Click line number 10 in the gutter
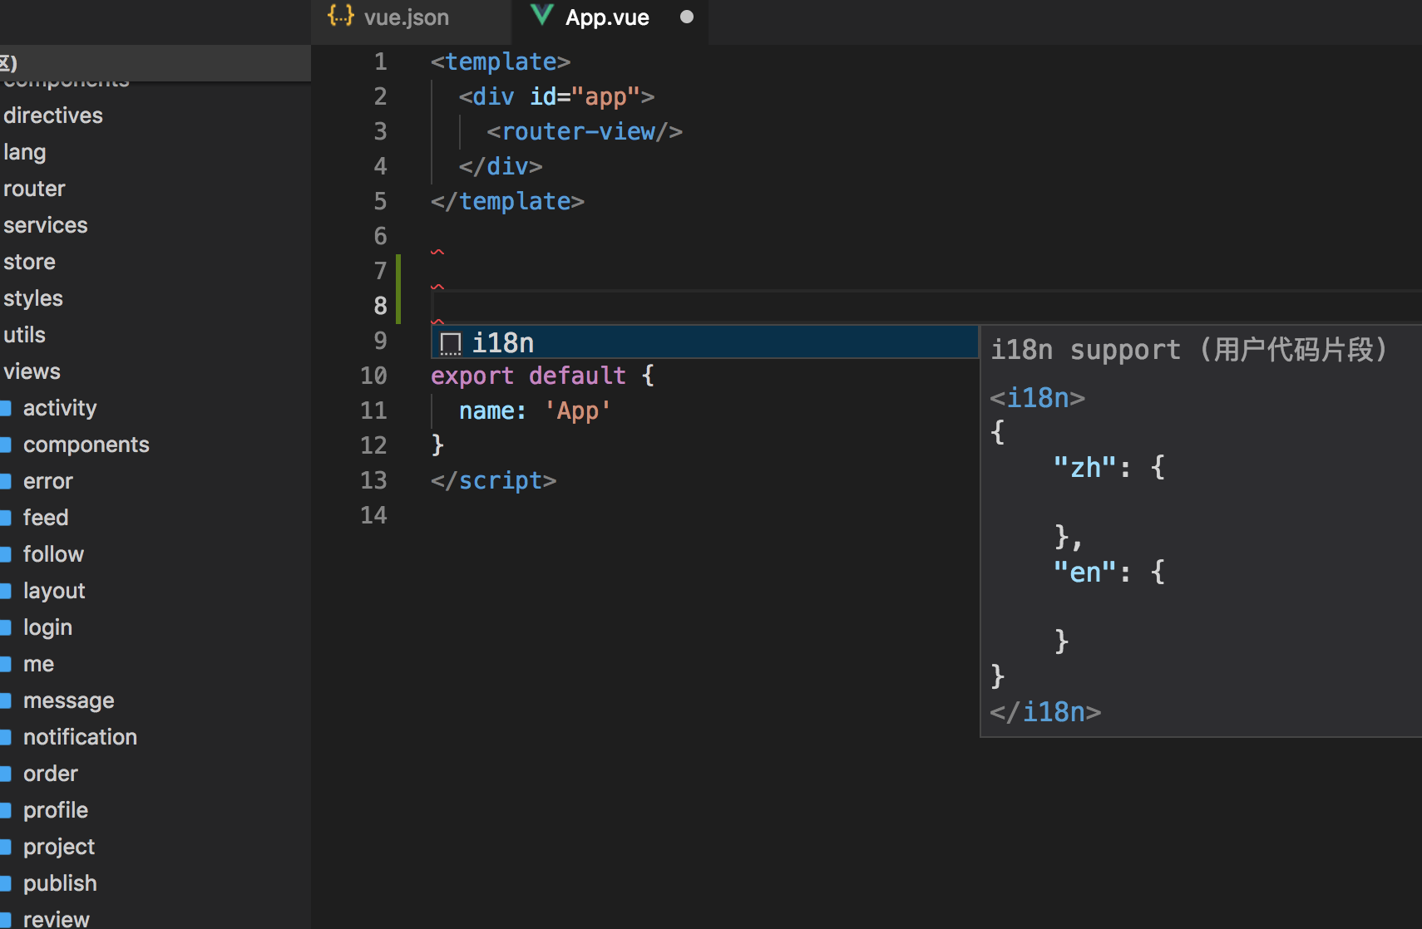 374,376
